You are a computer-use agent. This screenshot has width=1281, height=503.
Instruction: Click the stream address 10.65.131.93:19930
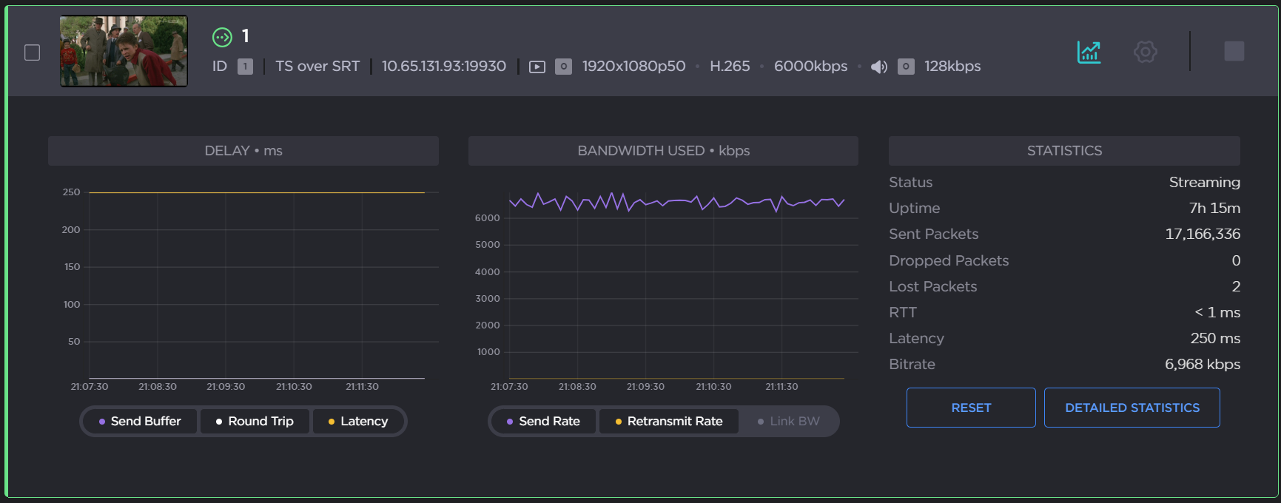[x=443, y=67]
